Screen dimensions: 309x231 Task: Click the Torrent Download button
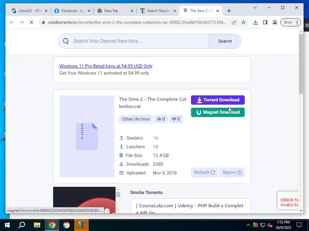tap(218, 100)
